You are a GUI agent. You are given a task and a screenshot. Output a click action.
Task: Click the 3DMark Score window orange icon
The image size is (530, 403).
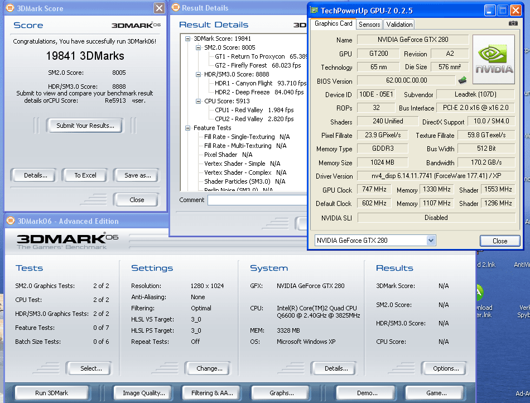coord(10,8)
